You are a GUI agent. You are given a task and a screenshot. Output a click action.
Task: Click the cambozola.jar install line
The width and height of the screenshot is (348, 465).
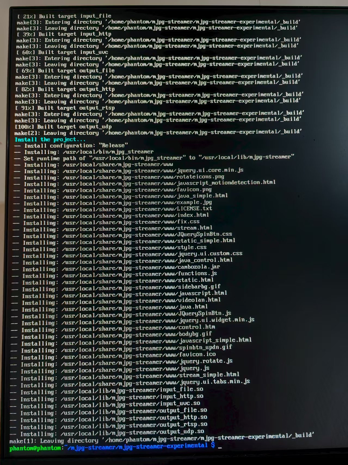pos(116,268)
